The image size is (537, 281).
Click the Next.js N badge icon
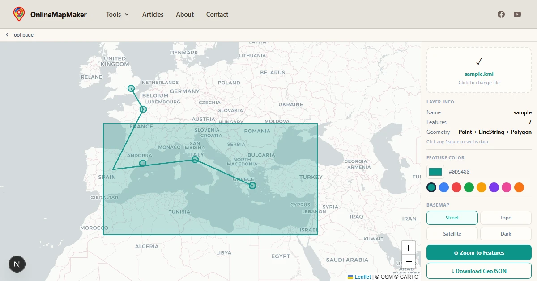point(17,264)
